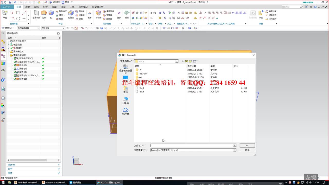Screen dimensions: 329x185
Task: Click the Replace Face (替换面) tool
Action: (x=107, y=15)
